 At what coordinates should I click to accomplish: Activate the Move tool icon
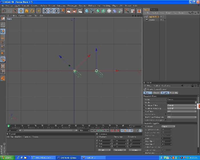21,11
